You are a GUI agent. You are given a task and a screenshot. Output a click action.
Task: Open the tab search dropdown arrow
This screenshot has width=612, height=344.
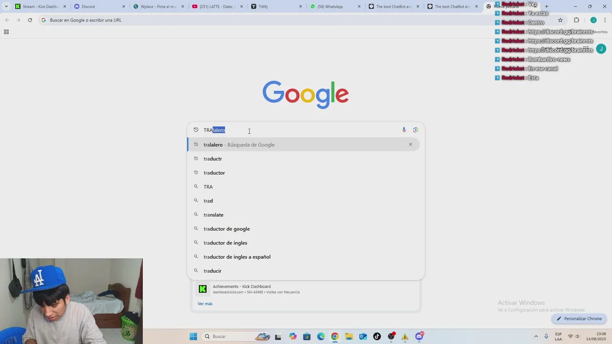pyautogui.click(x=6, y=7)
